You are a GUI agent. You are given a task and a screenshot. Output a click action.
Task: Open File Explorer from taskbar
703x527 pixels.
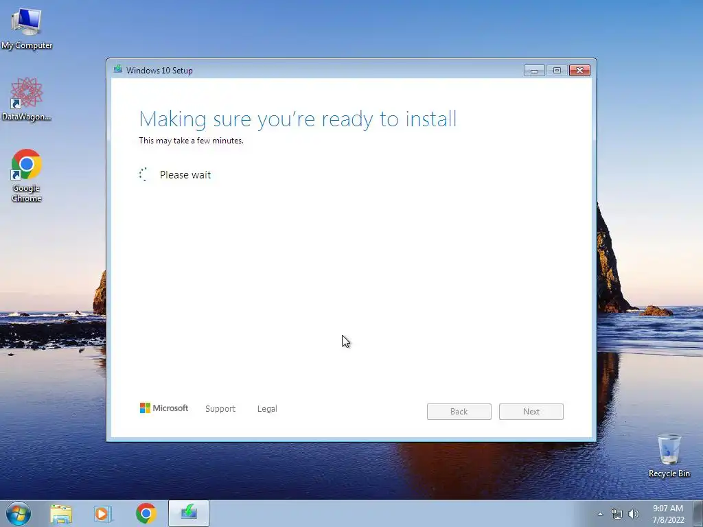[x=61, y=514]
